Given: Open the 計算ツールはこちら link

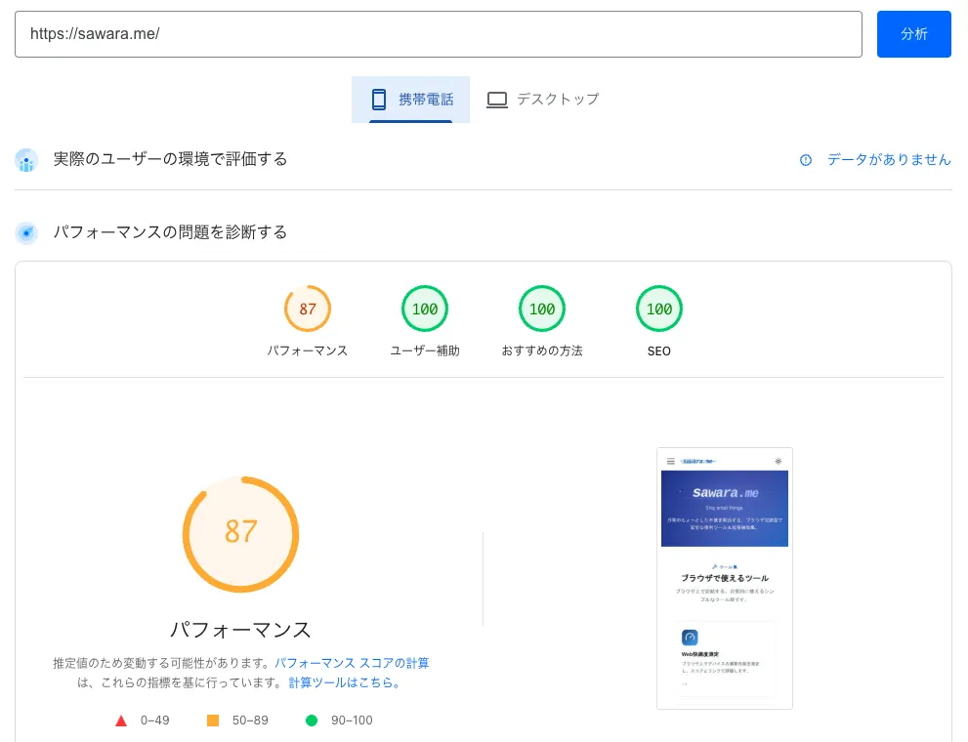Looking at the screenshot, I should (x=344, y=682).
